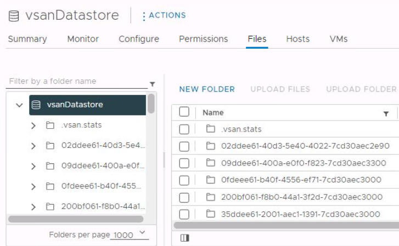
Task: Open folder 0fdeee61-b40f-4556-ef71-7cd30aec3000 in table
Action: pos(301,180)
